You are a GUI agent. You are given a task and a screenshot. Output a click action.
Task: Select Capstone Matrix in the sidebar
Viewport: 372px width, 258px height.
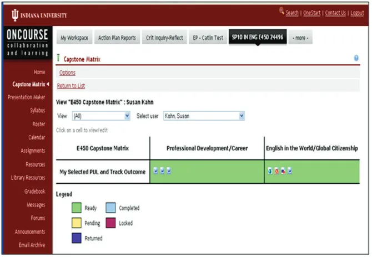pyautogui.click(x=29, y=84)
